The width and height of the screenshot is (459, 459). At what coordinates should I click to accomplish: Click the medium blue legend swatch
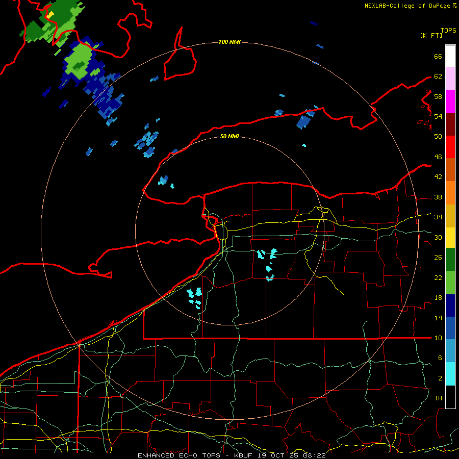point(450,328)
